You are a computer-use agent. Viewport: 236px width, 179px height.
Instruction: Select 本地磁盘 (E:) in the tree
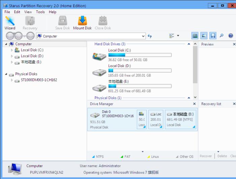point(31,62)
